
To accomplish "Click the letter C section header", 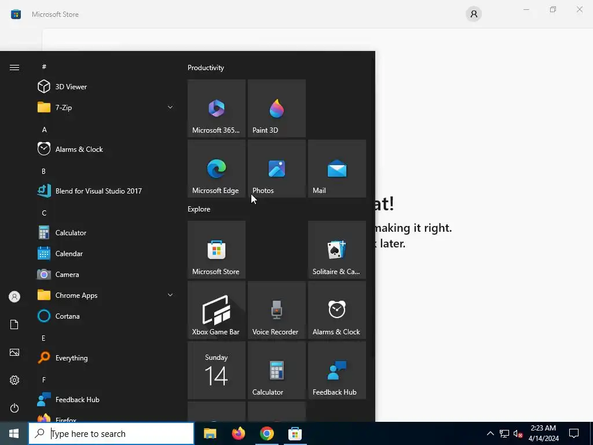I will [44, 213].
